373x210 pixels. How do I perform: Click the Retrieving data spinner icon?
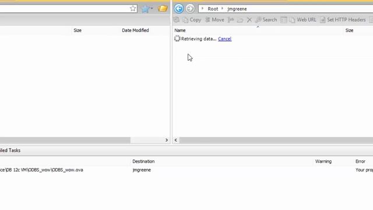pyautogui.click(x=177, y=38)
